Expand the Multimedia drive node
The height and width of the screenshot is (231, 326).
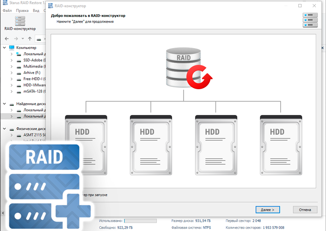[x=12, y=67]
